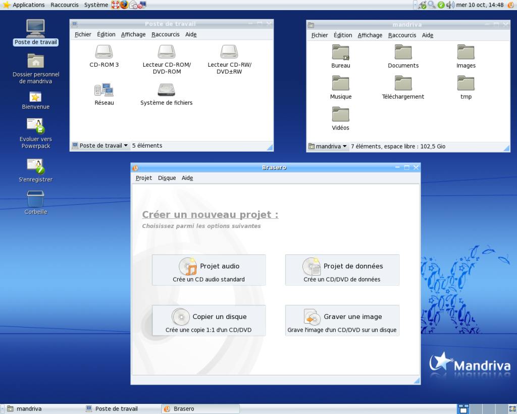Click the network plug status tray icon

click(x=423, y=5)
